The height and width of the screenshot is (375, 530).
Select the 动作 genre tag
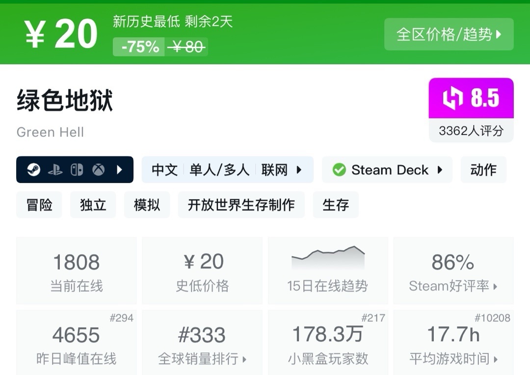point(483,170)
